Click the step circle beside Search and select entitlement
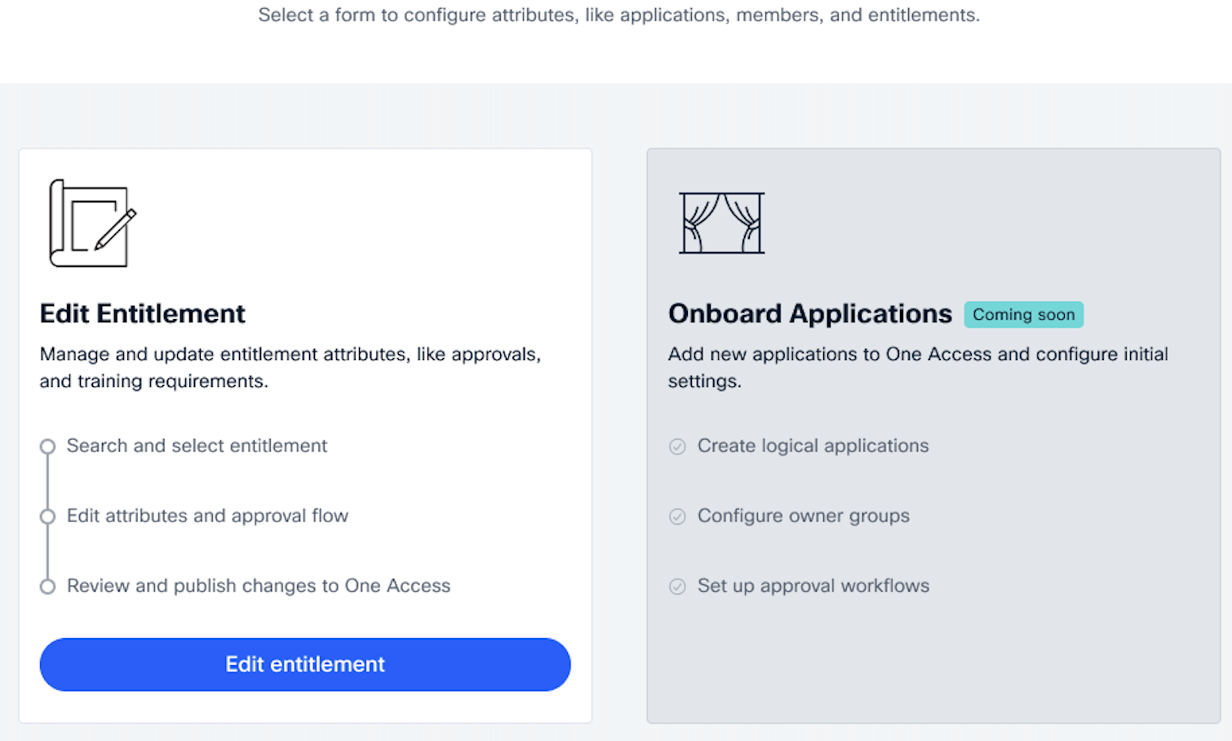Viewport: 1232px width, 741px height. click(x=48, y=446)
